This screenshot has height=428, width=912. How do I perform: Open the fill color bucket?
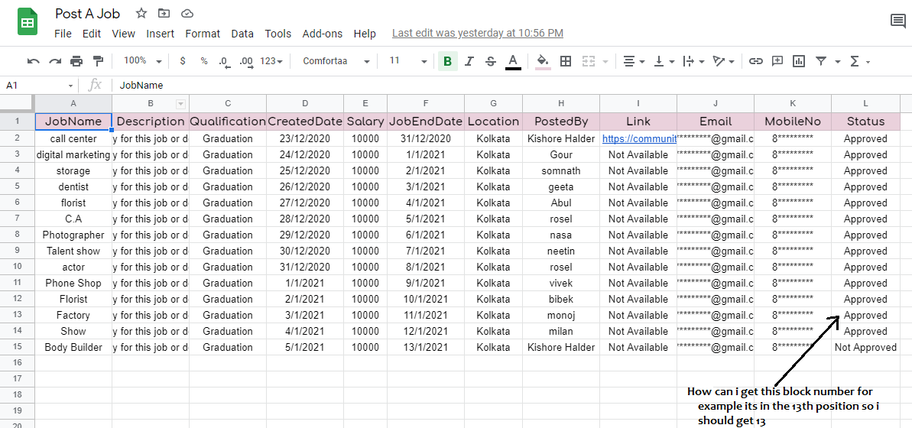coord(543,61)
